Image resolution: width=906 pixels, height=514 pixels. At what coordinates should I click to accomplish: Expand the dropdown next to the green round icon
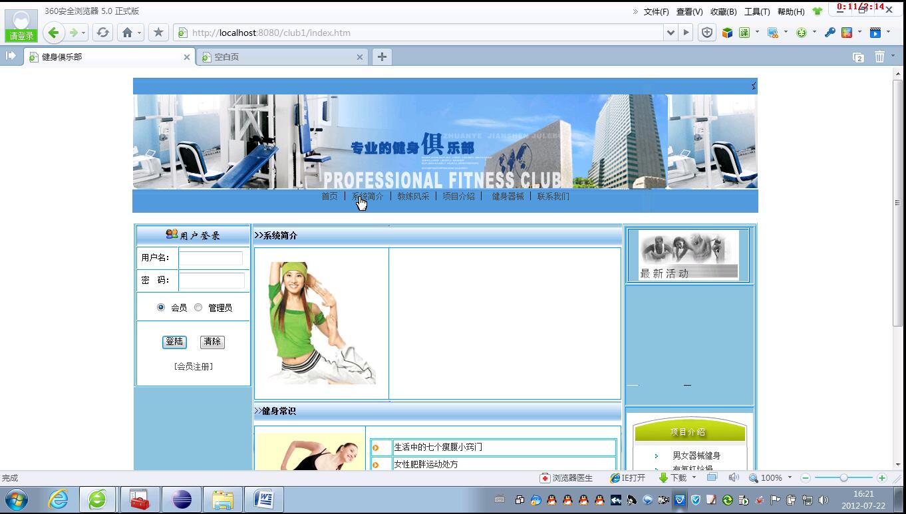pyautogui.click(x=814, y=32)
